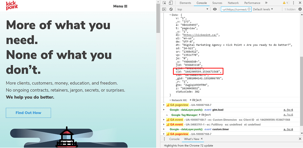Close the DevTools panel
Viewport: 303px width, 148px height.
300,3
